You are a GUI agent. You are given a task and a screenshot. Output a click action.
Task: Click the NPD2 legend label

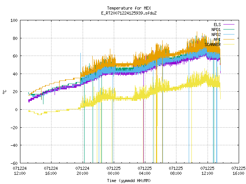click(216, 34)
